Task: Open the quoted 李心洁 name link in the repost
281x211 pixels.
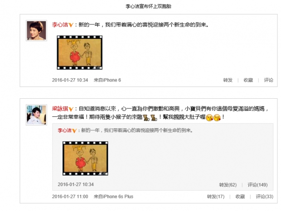Action: tap(64, 130)
